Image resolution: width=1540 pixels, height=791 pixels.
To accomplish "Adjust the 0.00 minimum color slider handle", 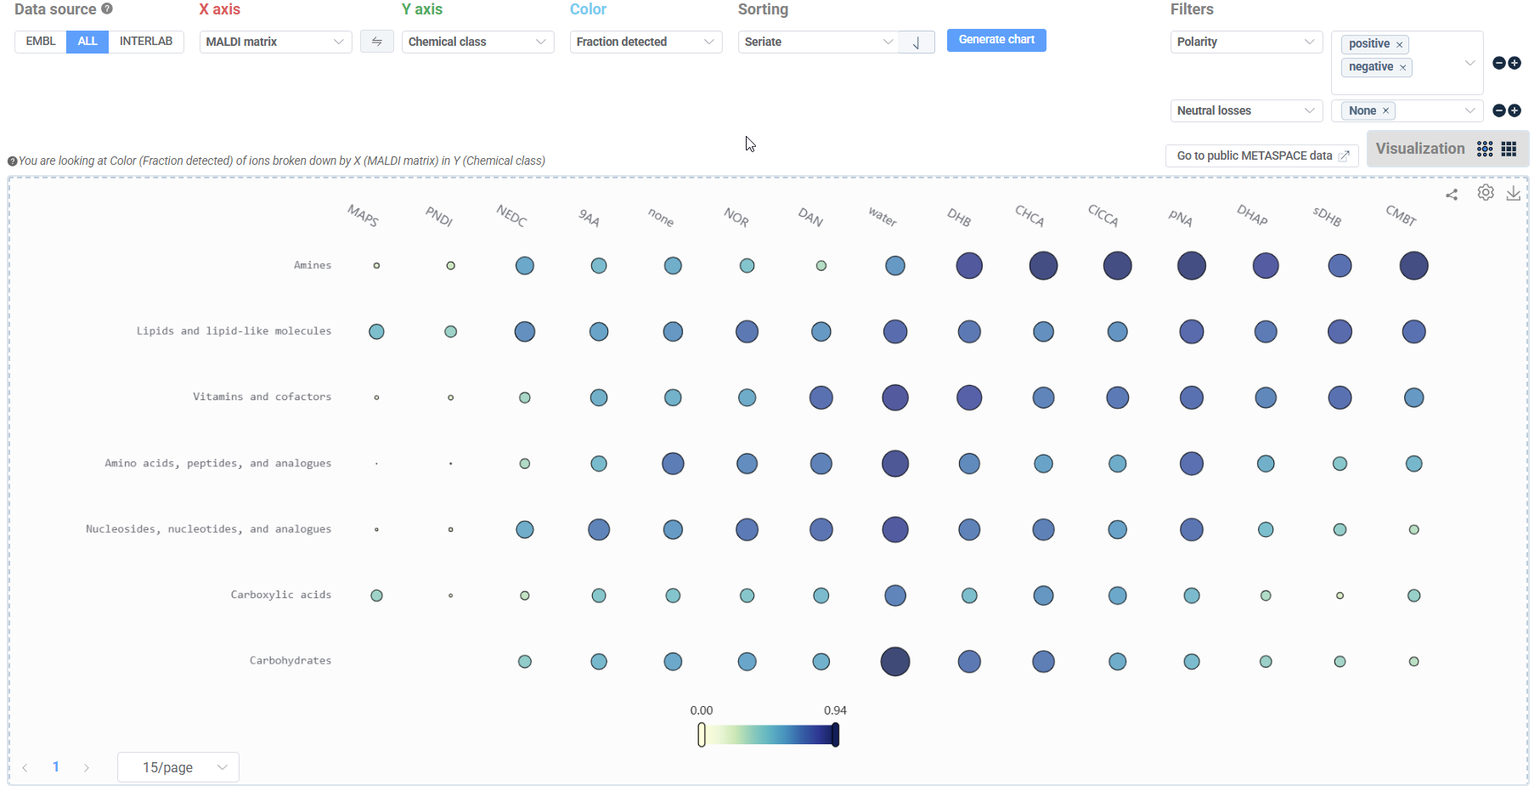I will coord(702,735).
